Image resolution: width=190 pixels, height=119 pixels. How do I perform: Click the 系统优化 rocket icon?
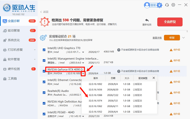5,40
